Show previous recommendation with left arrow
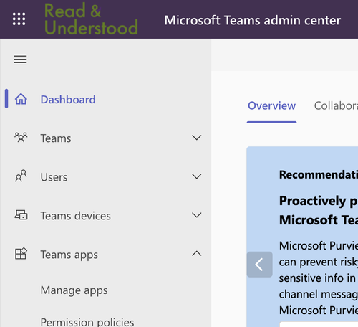Image resolution: width=358 pixels, height=327 pixels. click(x=260, y=265)
